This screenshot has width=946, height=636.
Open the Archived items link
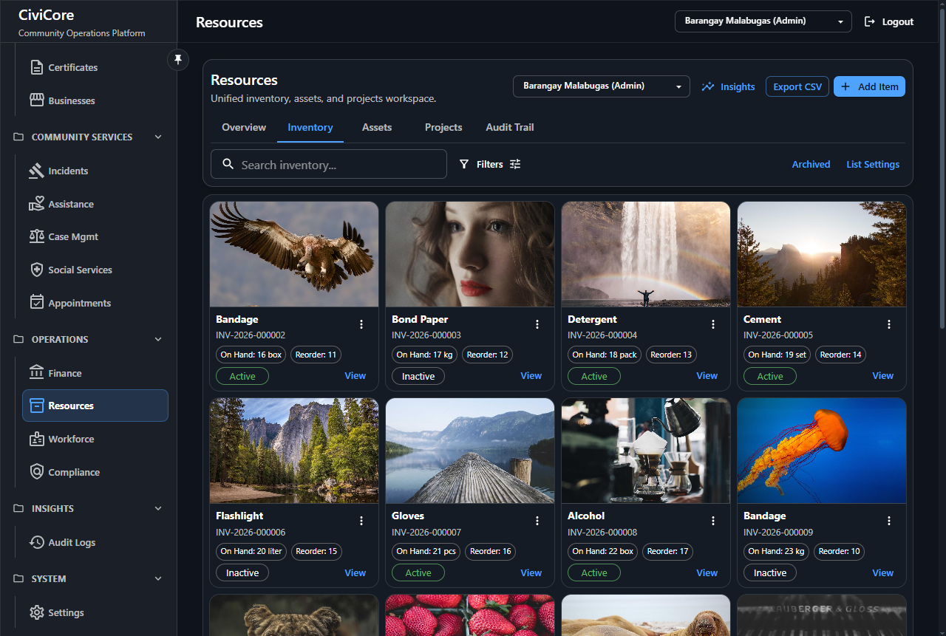click(x=811, y=164)
